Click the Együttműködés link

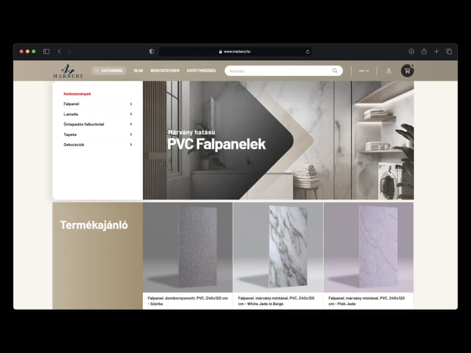click(x=201, y=71)
